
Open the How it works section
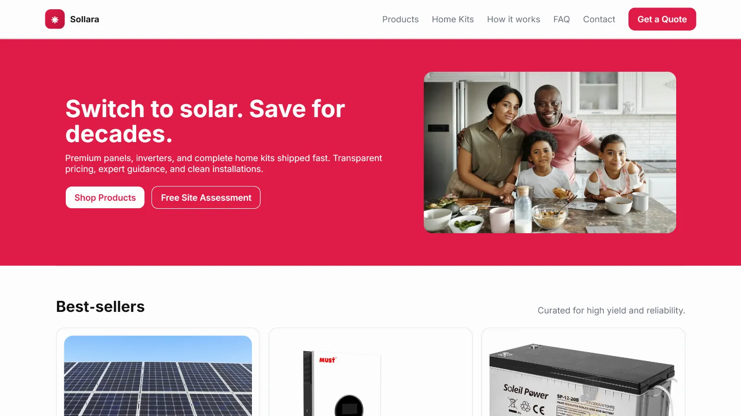pos(513,19)
